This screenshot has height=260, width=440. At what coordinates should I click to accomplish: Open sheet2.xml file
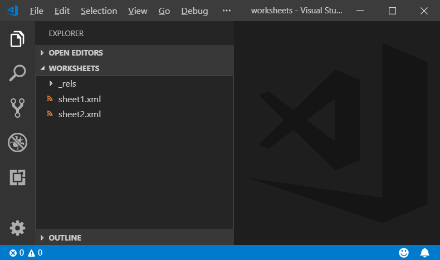79,114
